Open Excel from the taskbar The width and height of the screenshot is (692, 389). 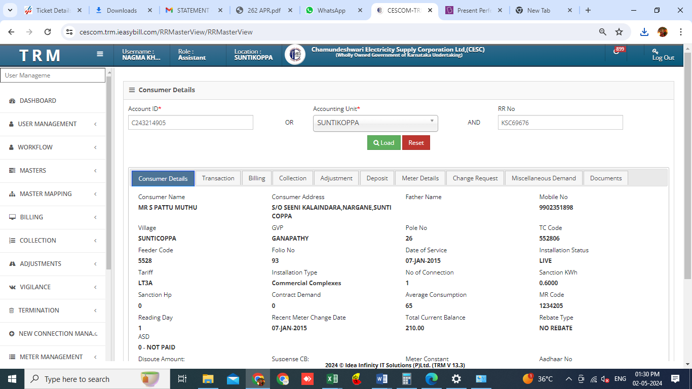332,379
